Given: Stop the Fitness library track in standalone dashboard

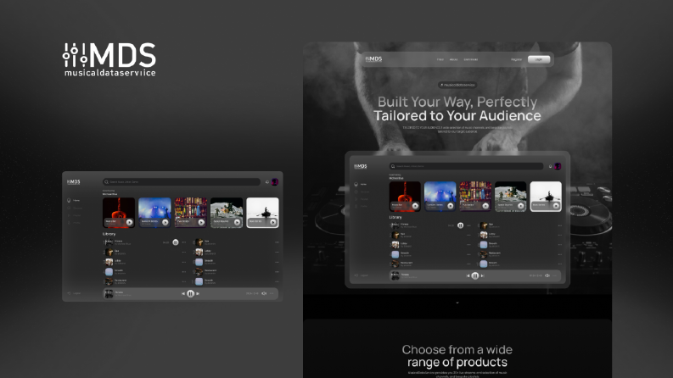Looking at the screenshot, I should point(176,242).
